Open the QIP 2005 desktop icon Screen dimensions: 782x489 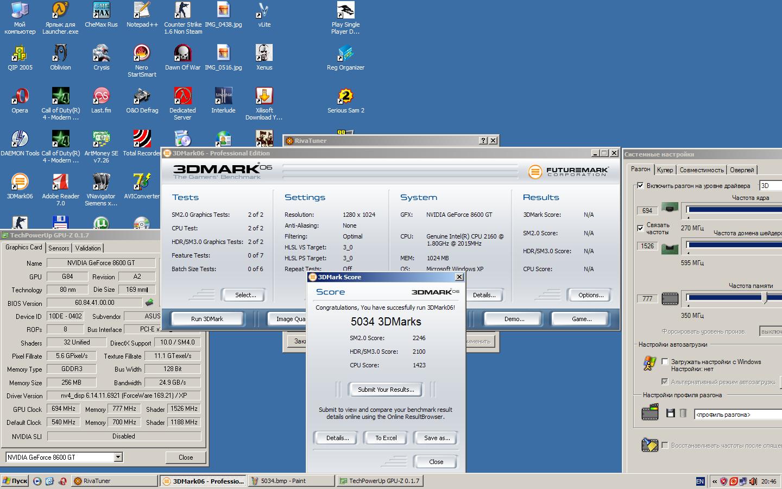pos(20,57)
